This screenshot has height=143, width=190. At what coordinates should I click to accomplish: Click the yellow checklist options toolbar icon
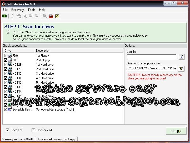(57, 16)
